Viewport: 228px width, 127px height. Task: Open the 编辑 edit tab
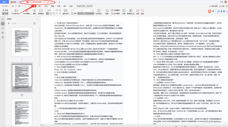click(53, 6)
